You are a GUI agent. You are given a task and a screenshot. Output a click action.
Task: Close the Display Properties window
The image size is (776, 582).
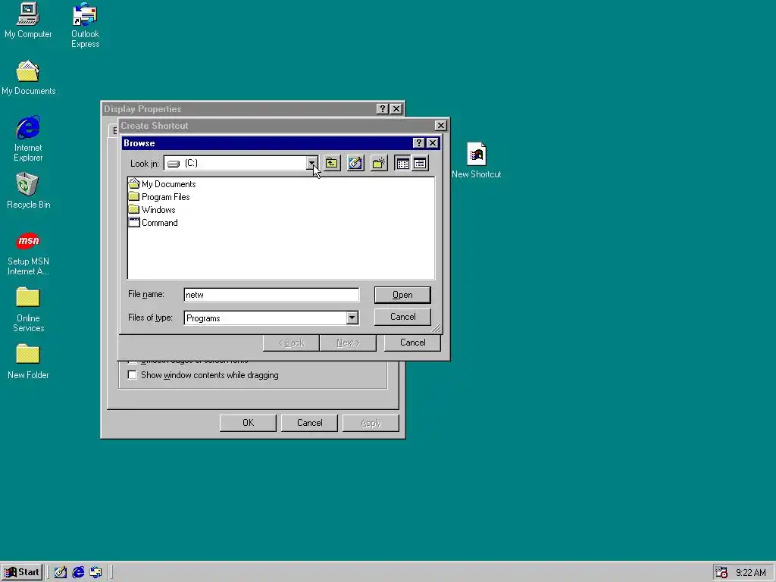click(396, 109)
